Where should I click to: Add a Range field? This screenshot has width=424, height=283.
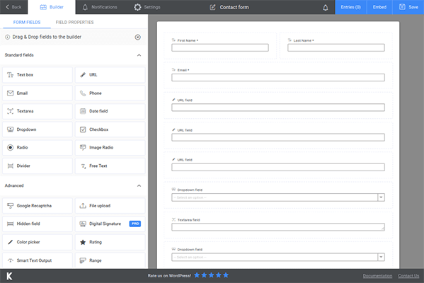pyautogui.click(x=110, y=260)
